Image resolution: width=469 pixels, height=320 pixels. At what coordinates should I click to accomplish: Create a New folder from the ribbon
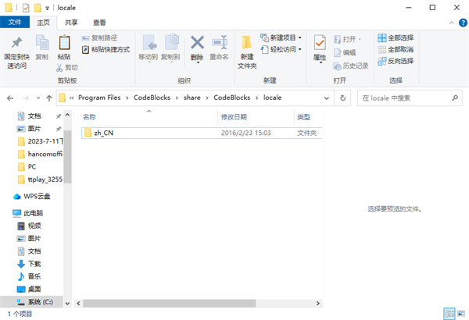(247, 52)
